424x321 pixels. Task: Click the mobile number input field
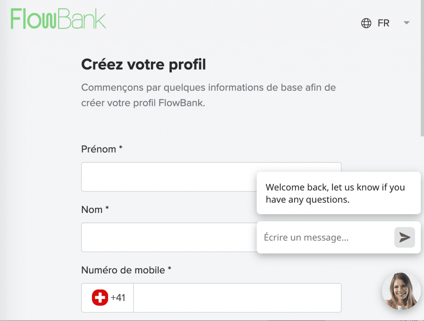pos(238,297)
